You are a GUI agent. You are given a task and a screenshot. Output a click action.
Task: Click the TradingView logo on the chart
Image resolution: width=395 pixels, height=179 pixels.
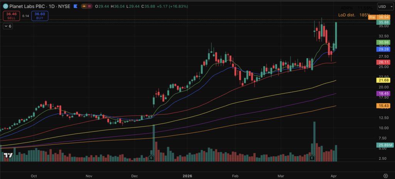(7, 155)
